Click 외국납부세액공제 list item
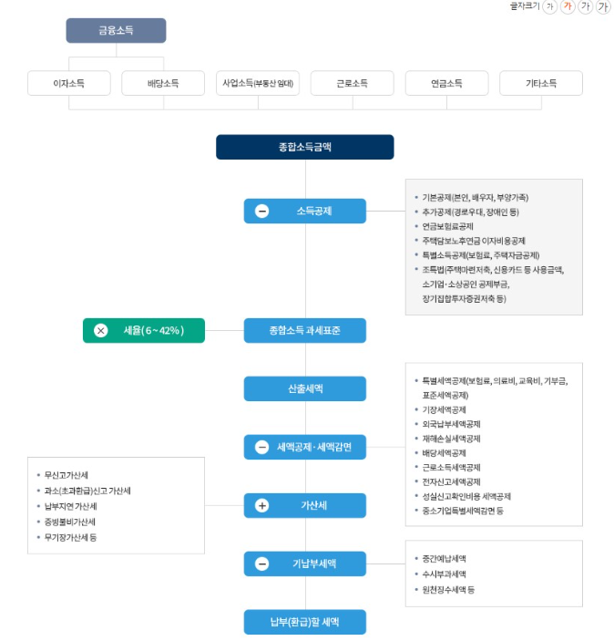614x641 pixels. [452, 424]
